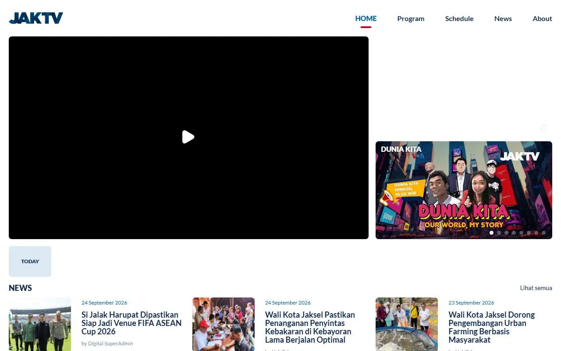Open the Urban Farming news thumbnail
561x351 pixels.
pyautogui.click(x=407, y=324)
